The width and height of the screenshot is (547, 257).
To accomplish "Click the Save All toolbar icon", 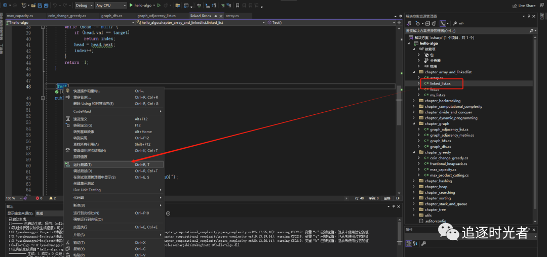I will pos(46,5).
